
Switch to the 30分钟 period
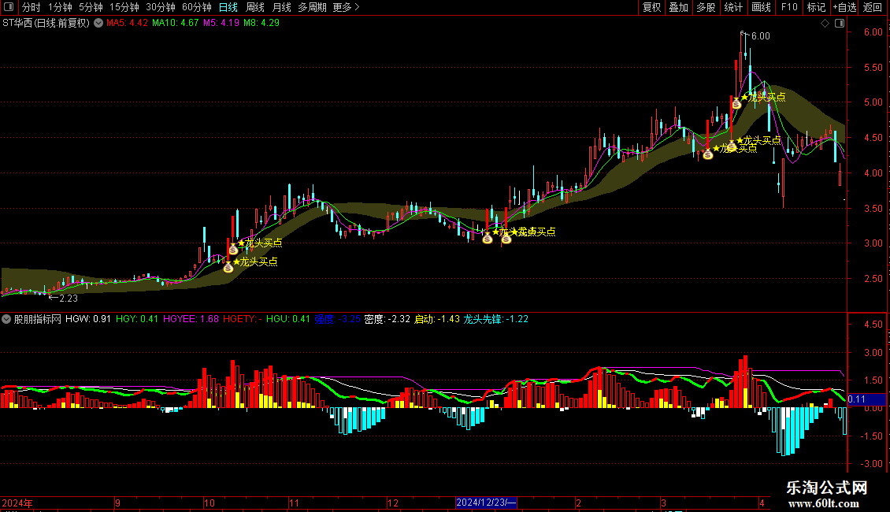pos(161,7)
